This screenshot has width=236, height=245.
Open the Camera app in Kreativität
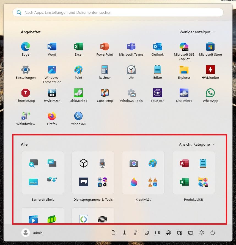(x=134, y=164)
